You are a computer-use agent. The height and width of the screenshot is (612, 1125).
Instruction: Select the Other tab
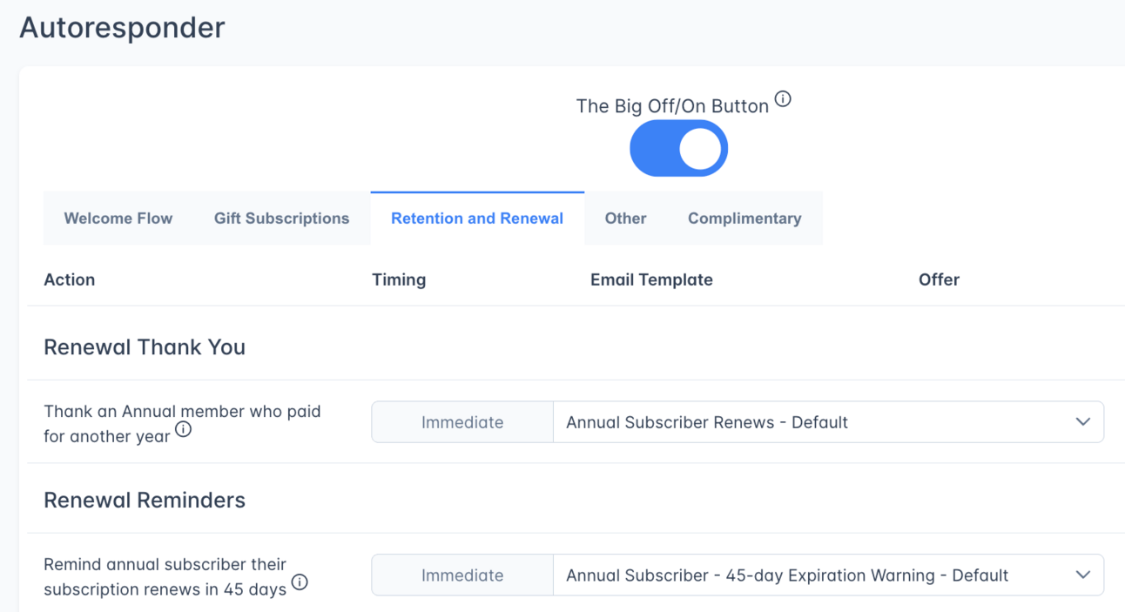625,219
